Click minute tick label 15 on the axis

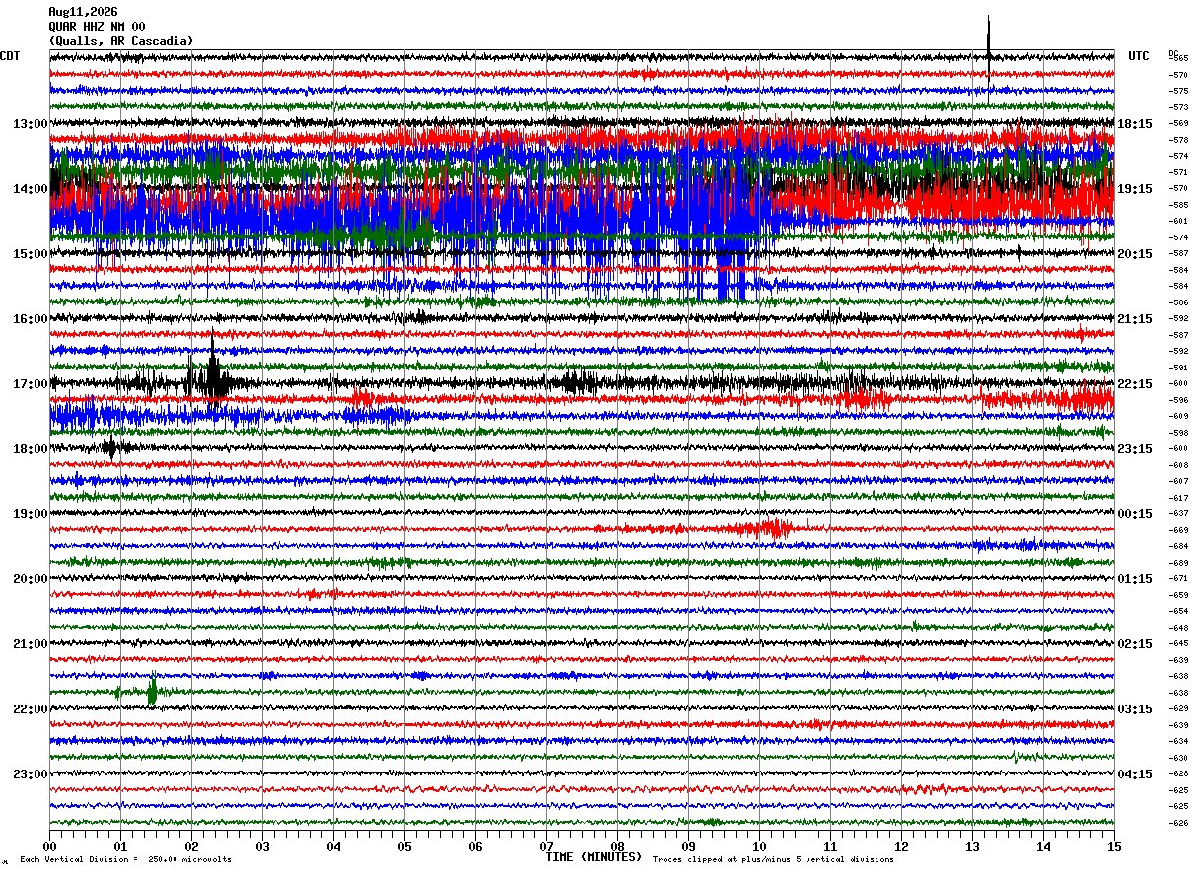pyautogui.click(x=1114, y=846)
